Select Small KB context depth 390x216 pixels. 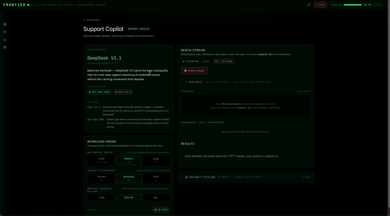101,160
